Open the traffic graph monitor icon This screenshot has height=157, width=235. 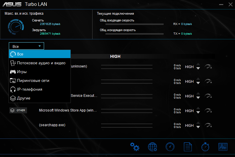coord(223,147)
